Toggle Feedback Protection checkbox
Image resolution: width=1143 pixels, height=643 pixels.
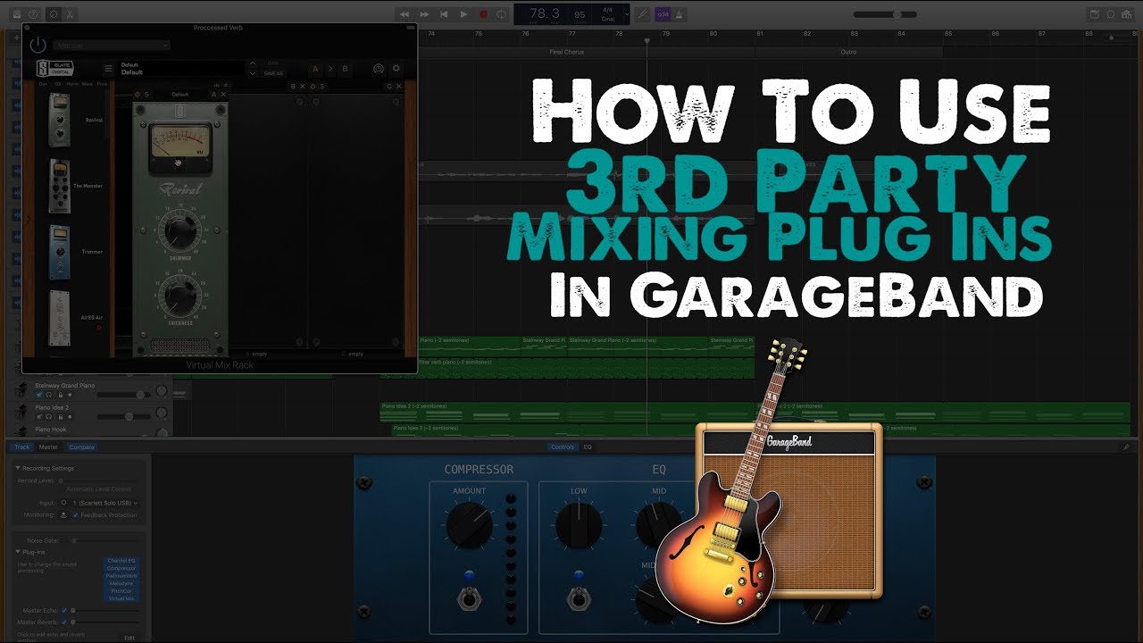[75, 515]
